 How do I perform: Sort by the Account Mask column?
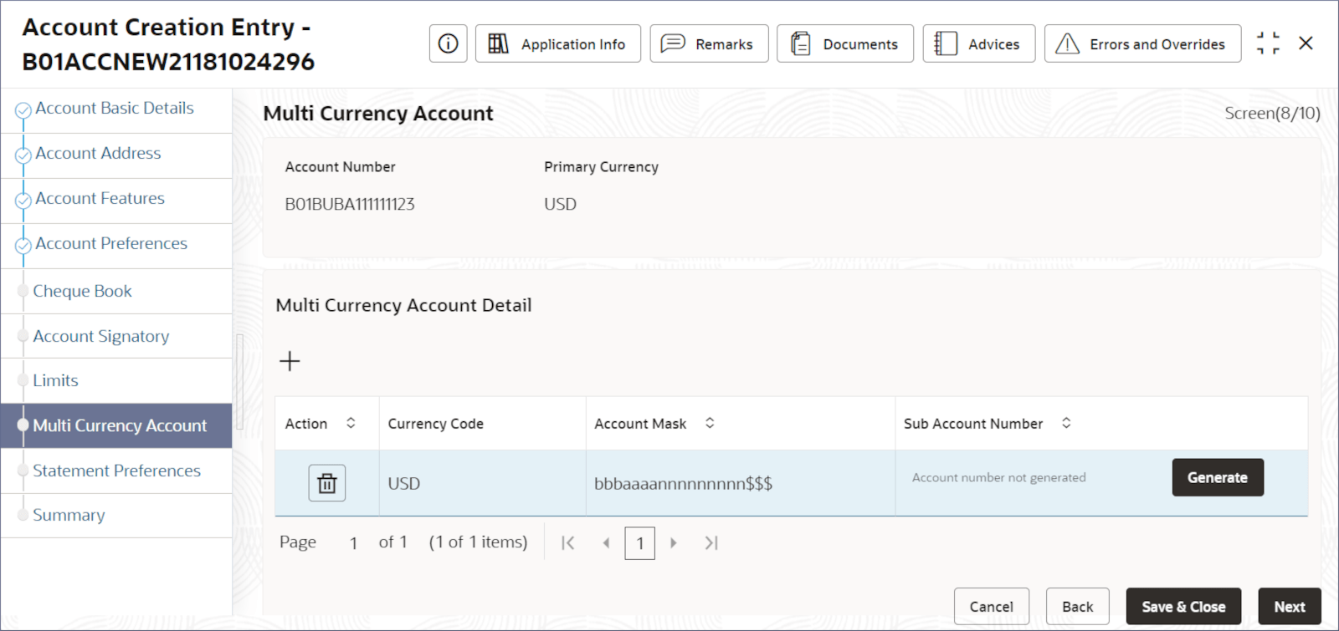(x=710, y=423)
